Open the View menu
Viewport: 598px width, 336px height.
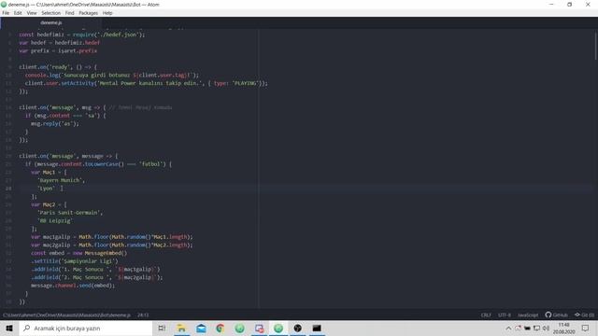tap(32, 13)
